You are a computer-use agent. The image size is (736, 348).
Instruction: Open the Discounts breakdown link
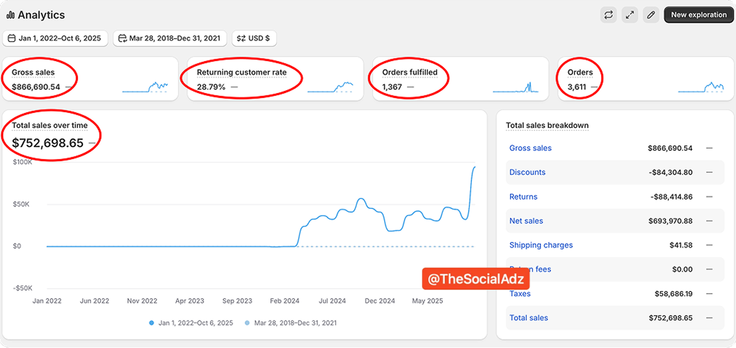[527, 172]
